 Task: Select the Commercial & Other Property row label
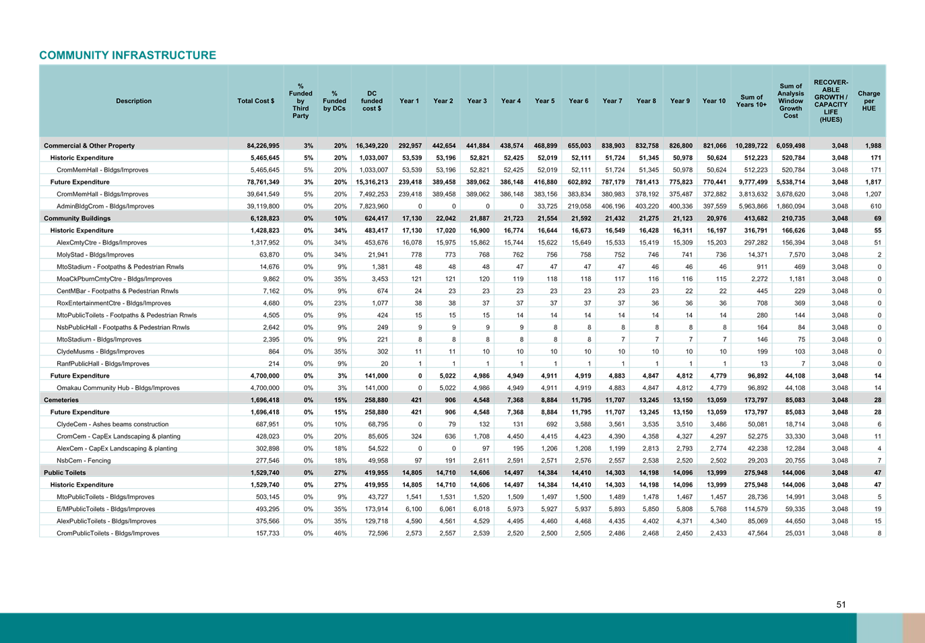(89, 145)
